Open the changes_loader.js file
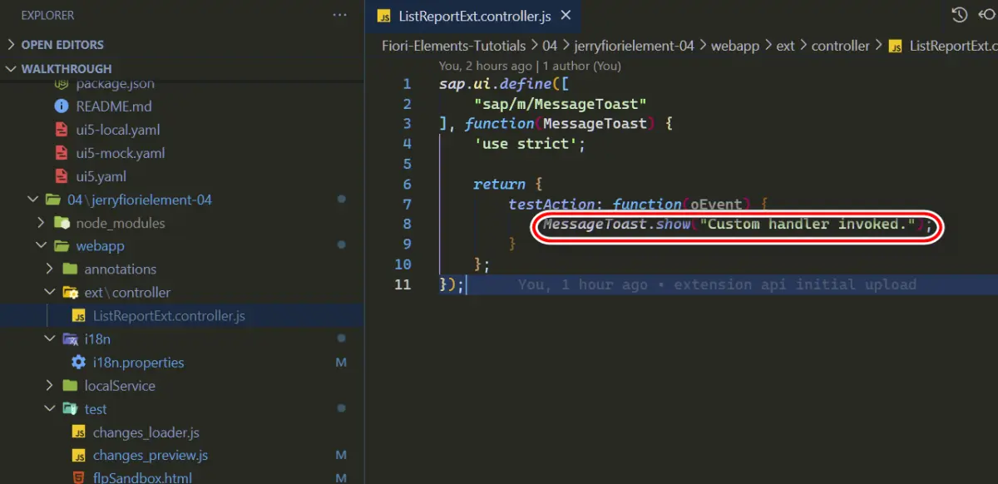Image resolution: width=998 pixels, height=484 pixels. click(146, 432)
